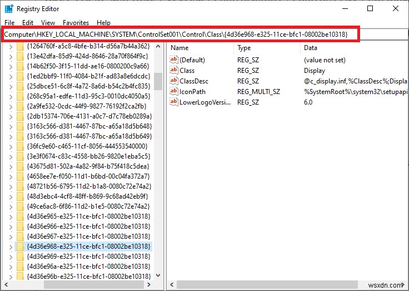Click folder icon of {3e3f0674-c83c-4558-bb26-9820e1eba5c5}
Screen dimensions: 409x291
pyautogui.click(x=20, y=156)
